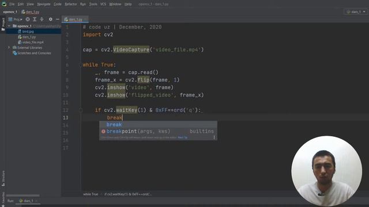Click the Collapse All icon in Project panel
Viewport: 369px width, 207px height.
pyautogui.click(x=42, y=19)
